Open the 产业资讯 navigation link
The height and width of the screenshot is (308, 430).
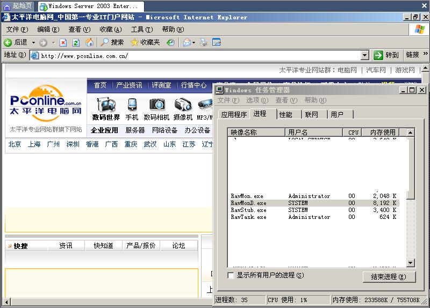coord(129,85)
